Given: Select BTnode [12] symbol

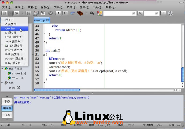Looking at the screenshot, I should [19, 73].
